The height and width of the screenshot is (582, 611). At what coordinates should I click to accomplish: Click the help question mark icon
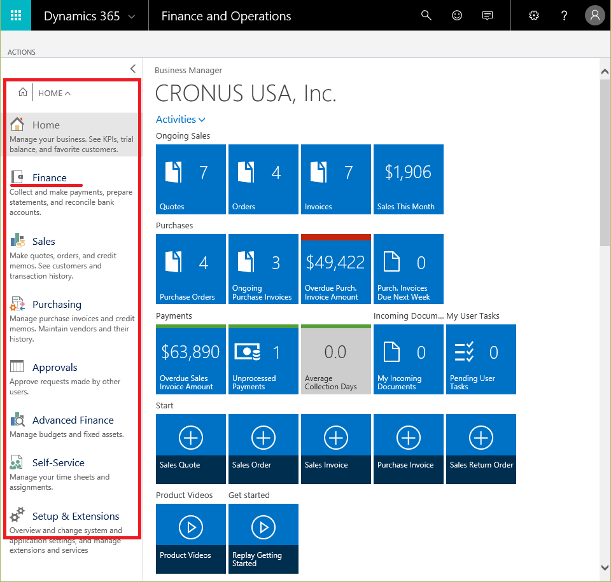tap(564, 15)
